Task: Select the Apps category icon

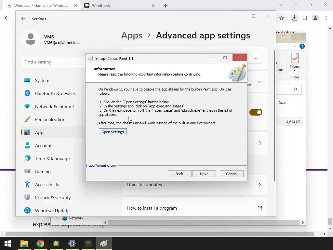Action: click(x=27, y=132)
